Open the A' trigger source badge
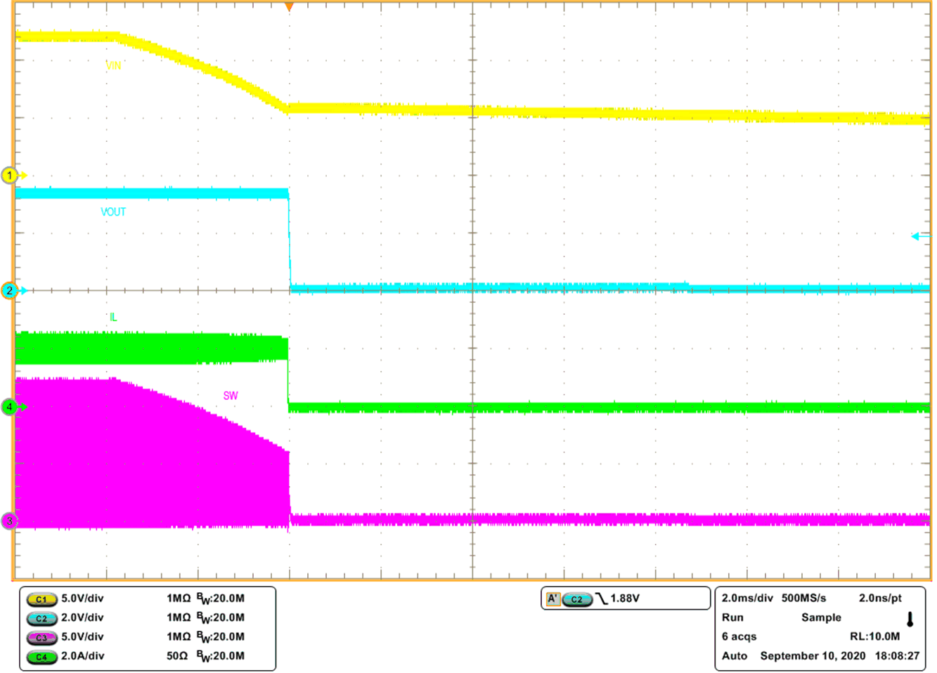 555,598
